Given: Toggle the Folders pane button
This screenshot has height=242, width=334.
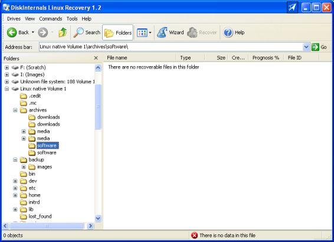Looking at the screenshot, I should click(x=118, y=32).
